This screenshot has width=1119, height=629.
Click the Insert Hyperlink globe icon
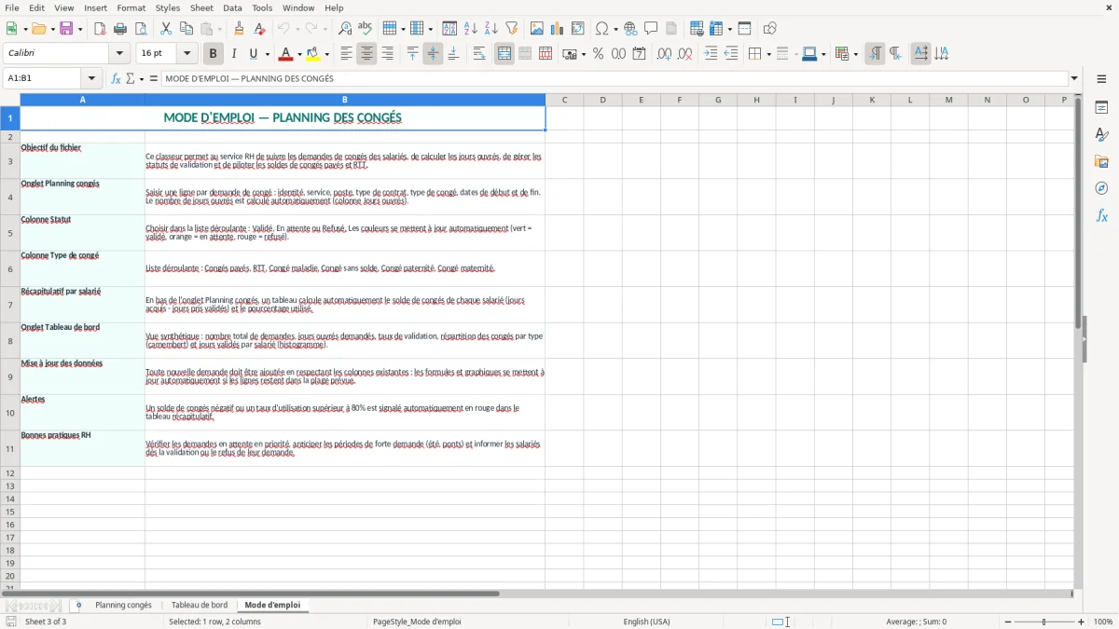(x=630, y=29)
